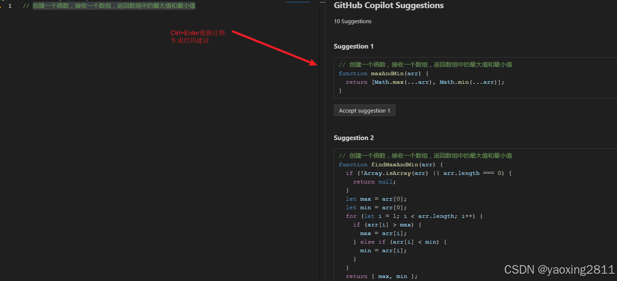Screen dimensions: 617x281
Task: Click the 'for (let i = 1' loop line
Action: [x=414, y=216]
